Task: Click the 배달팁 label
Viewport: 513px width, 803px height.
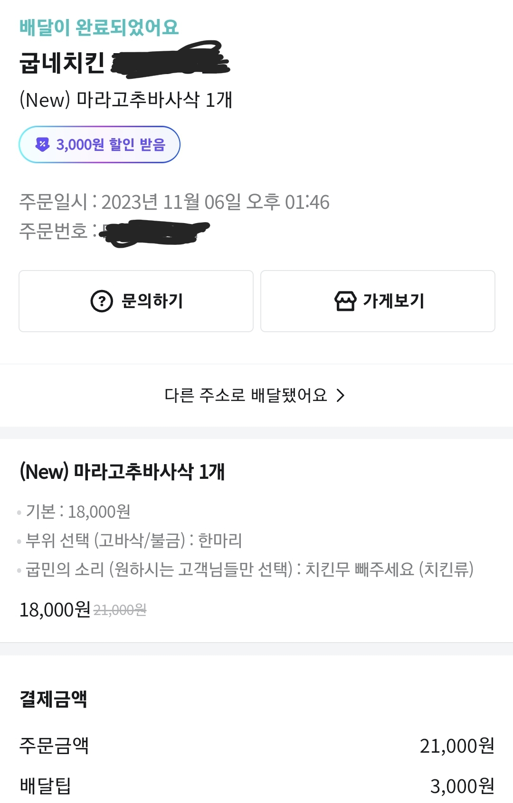Action: pyautogui.click(x=45, y=786)
